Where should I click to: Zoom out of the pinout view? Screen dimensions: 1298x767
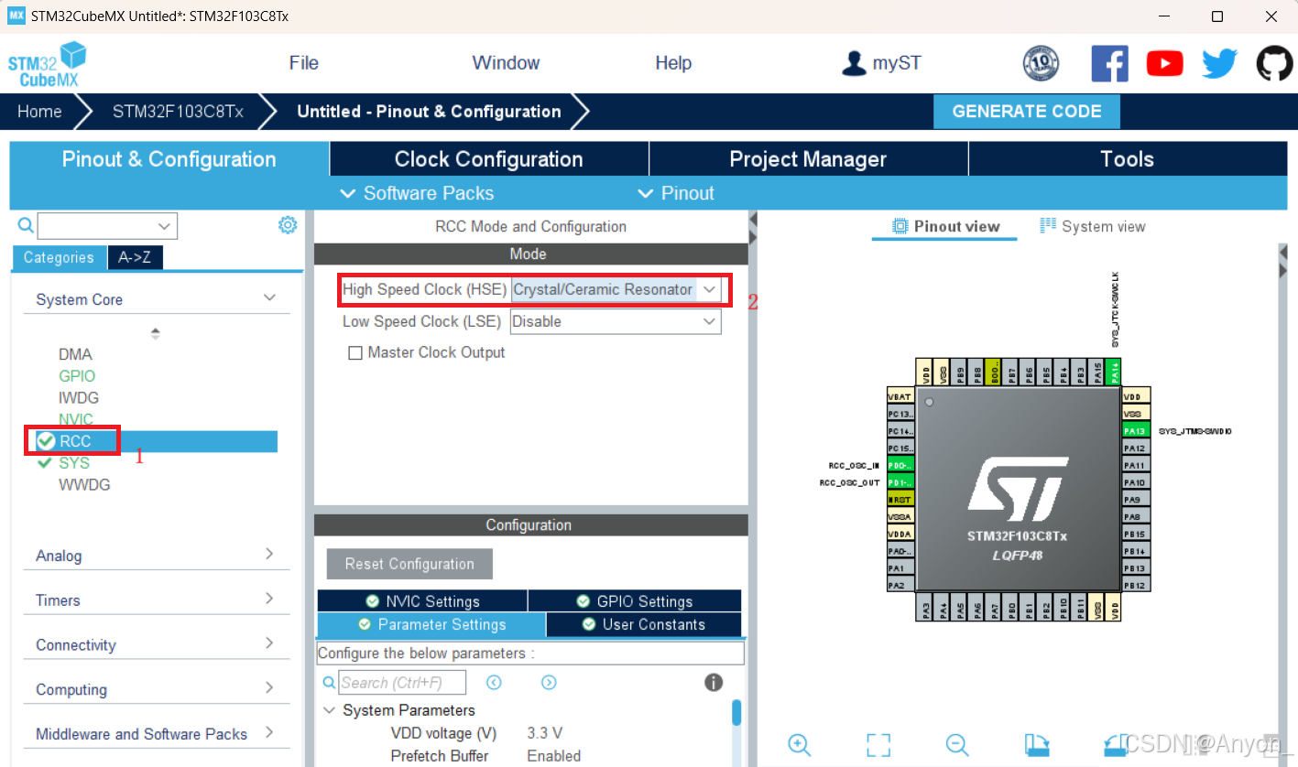(957, 744)
